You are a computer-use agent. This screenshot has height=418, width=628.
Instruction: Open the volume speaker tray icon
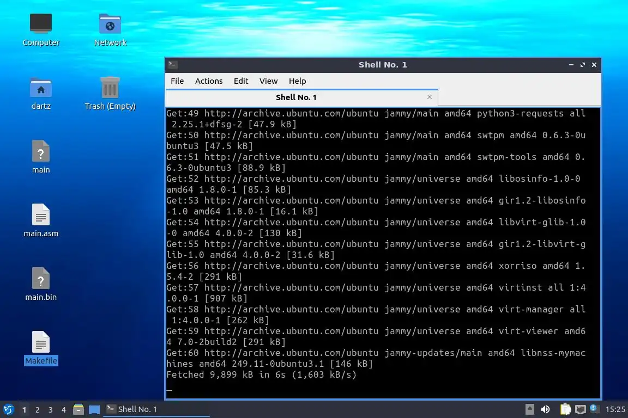tap(545, 409)
